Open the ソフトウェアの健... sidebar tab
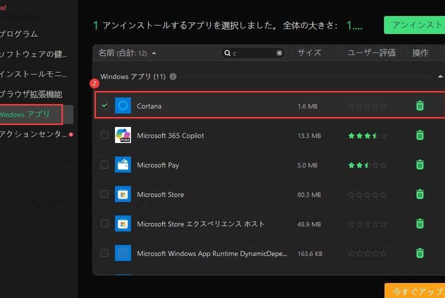445x298 pixels. pos(33,54)
